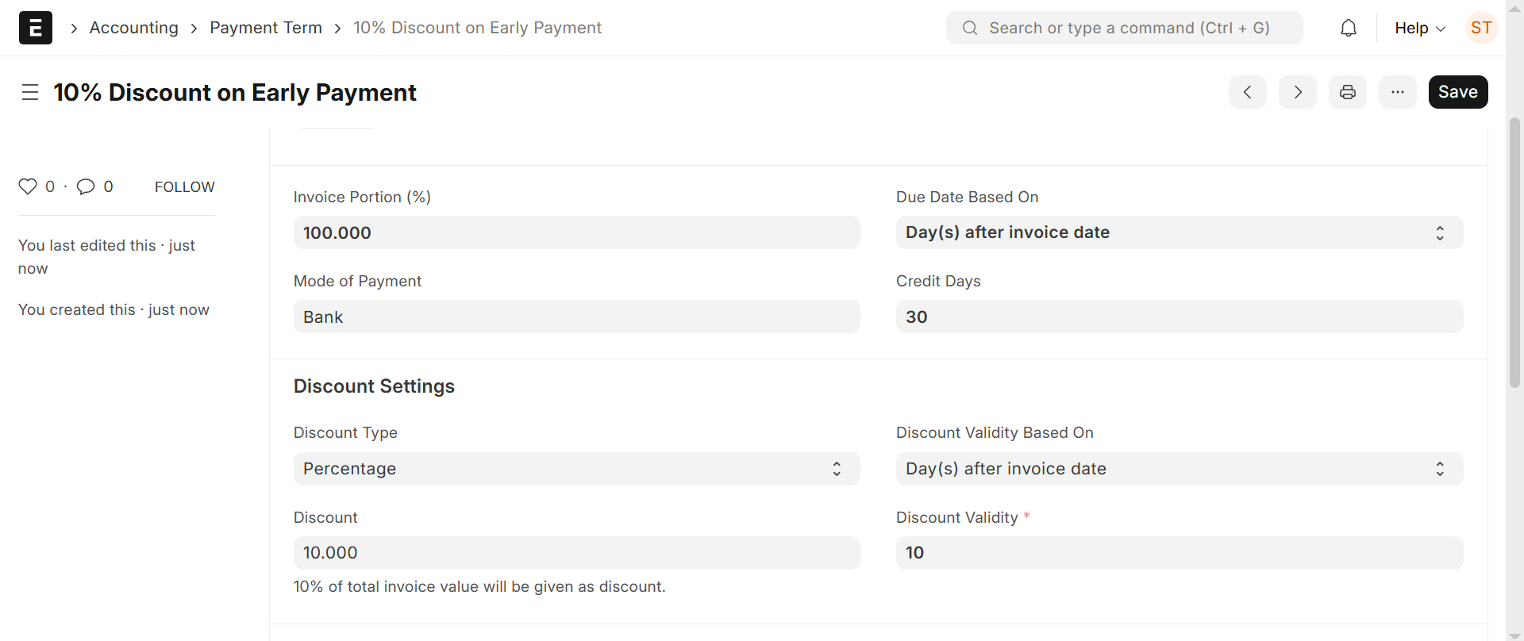
Task: Open the Discount Type dropdown
Action: click(x=576, y=469)
